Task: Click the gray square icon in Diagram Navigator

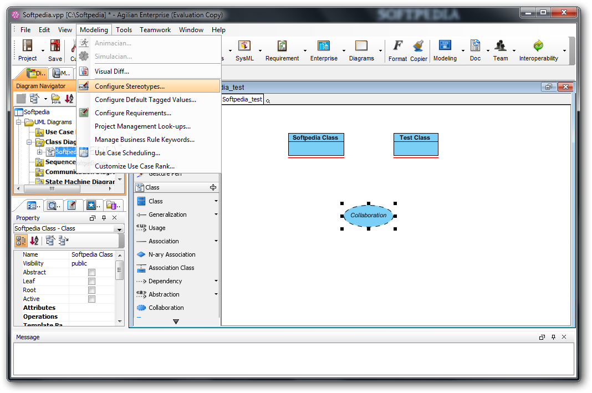Action: pyautogui.click(x=21, y=99)
